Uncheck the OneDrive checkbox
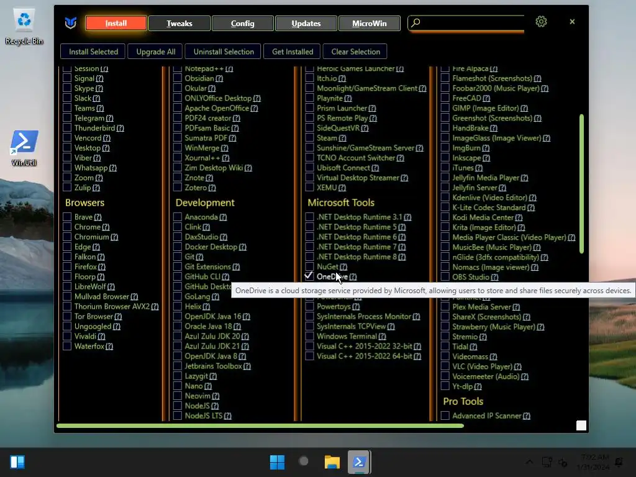 pos(309,276)
